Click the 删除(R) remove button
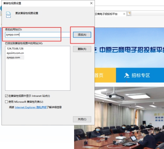This screenshot has height=149, width=164. [x=82, y=49]
